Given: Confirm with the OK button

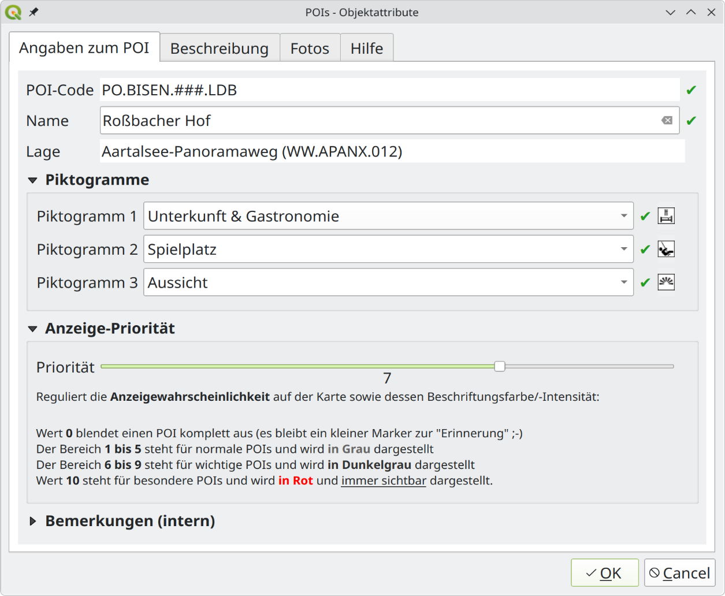Looking at the screenshot, I should [605, 573].
